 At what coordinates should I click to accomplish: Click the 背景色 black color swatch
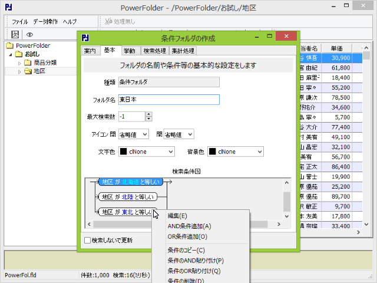[212, 152]
